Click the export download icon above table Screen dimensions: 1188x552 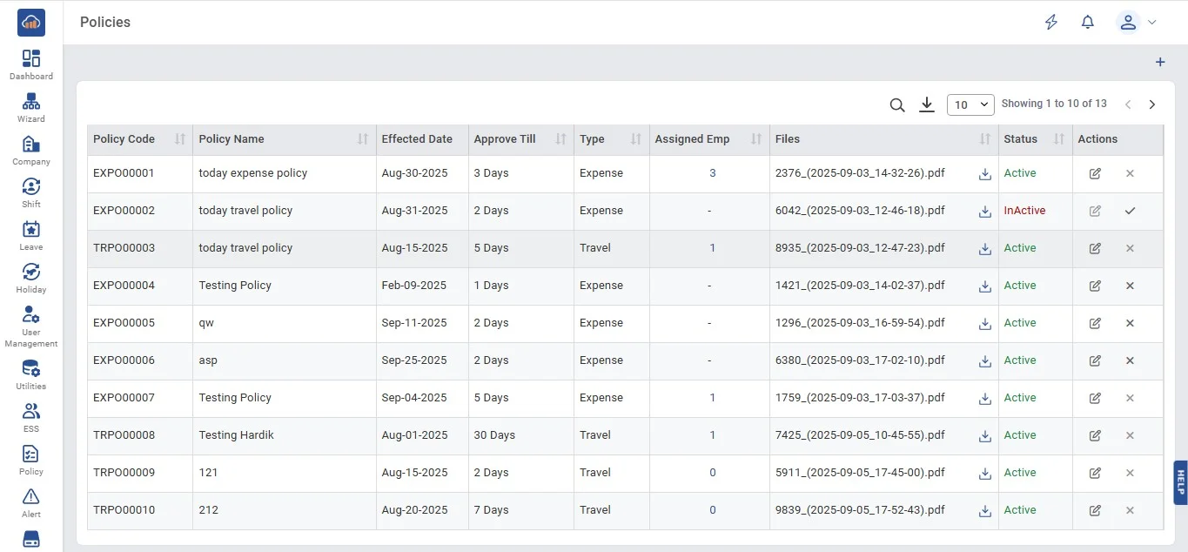[927, 104]
